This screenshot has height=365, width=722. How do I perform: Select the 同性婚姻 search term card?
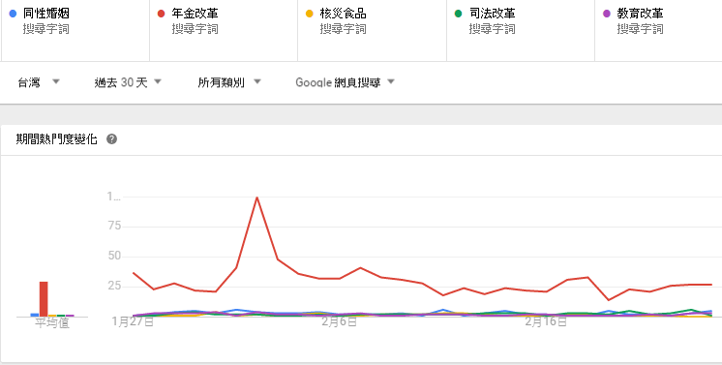coord(75,30)
